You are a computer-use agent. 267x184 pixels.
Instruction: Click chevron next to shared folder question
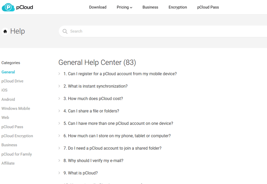pos(59,148)
